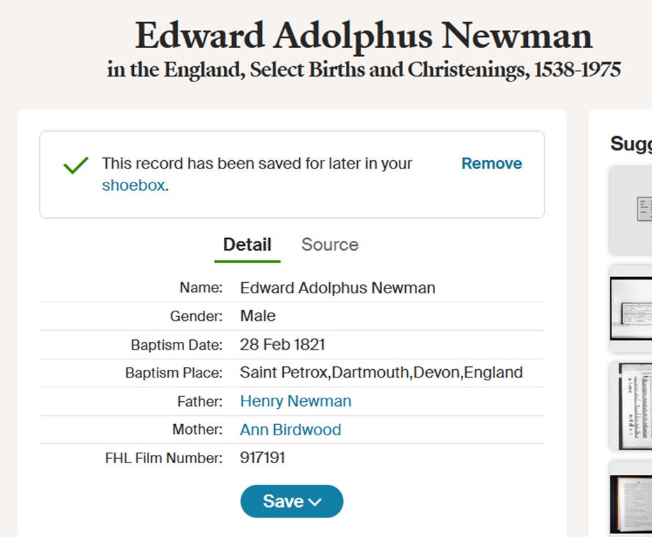The image size is (652, 537).
Task: Open mother Ann Birdwood's record
Action: point(290,430)
